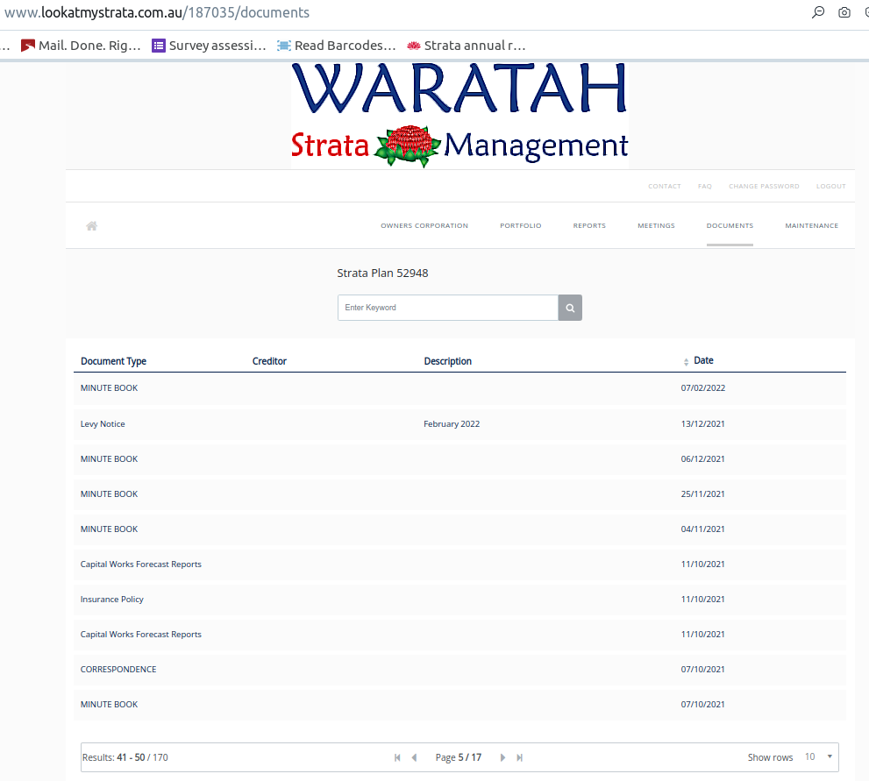Viewport: 869px width, 781px height.
Task: Click the search magnifier button
Action: (570, 308)
